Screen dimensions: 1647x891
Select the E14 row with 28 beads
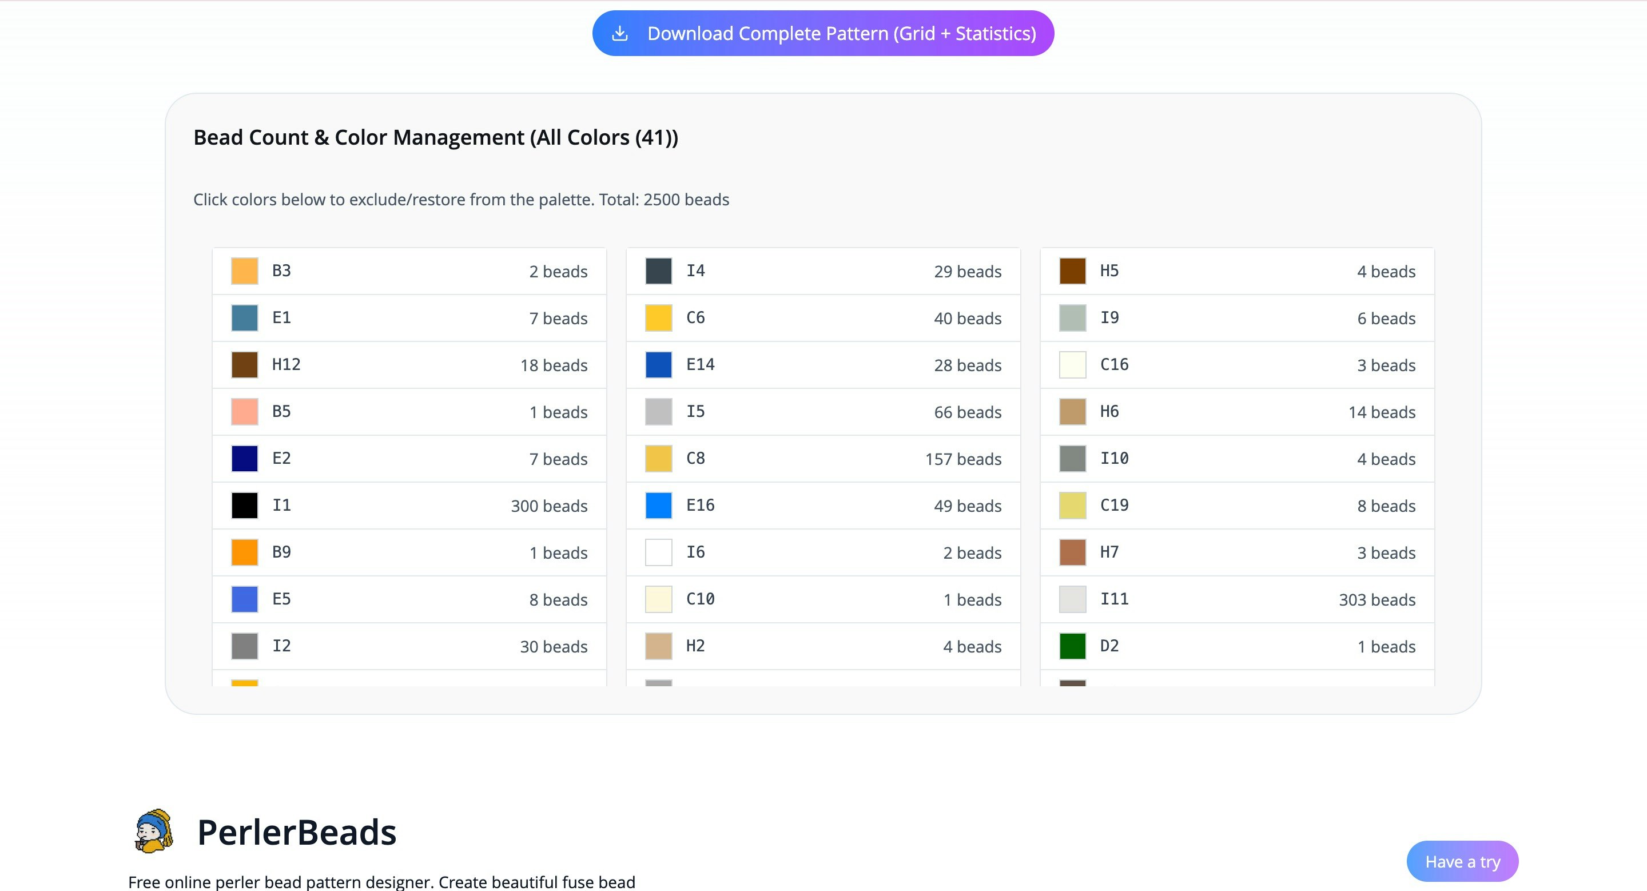(823, 365)
